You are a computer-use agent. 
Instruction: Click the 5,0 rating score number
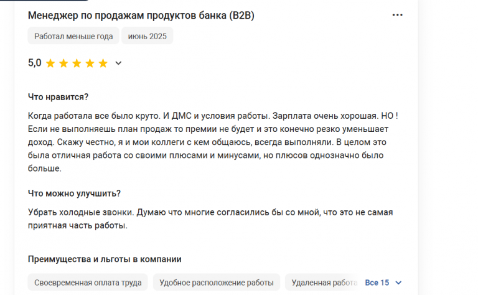coord(34,63)
